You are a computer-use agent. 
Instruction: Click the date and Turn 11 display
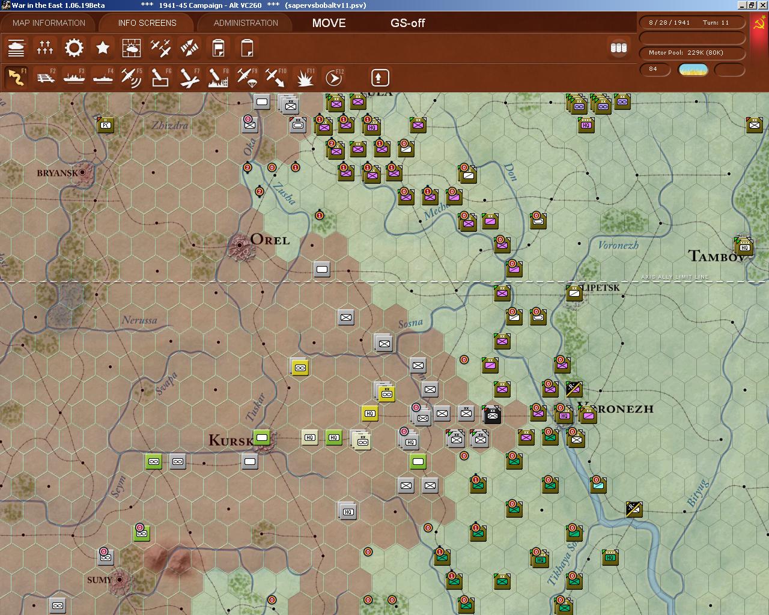coord(692,22)
